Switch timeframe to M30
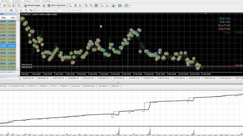 54,10
